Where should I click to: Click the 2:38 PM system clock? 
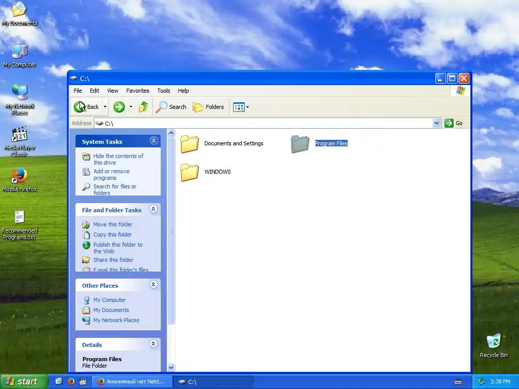pos(500,381)
